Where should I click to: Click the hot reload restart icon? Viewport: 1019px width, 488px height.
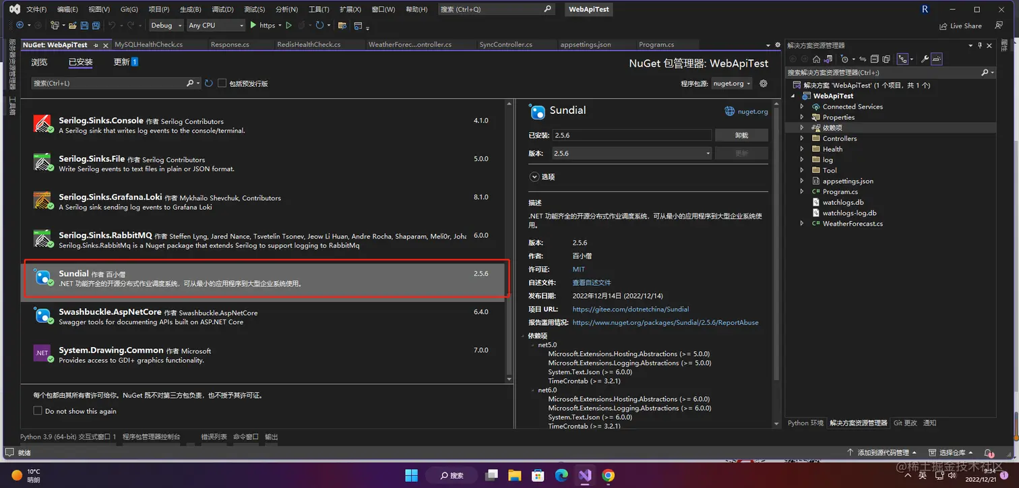tap(319, 26)
